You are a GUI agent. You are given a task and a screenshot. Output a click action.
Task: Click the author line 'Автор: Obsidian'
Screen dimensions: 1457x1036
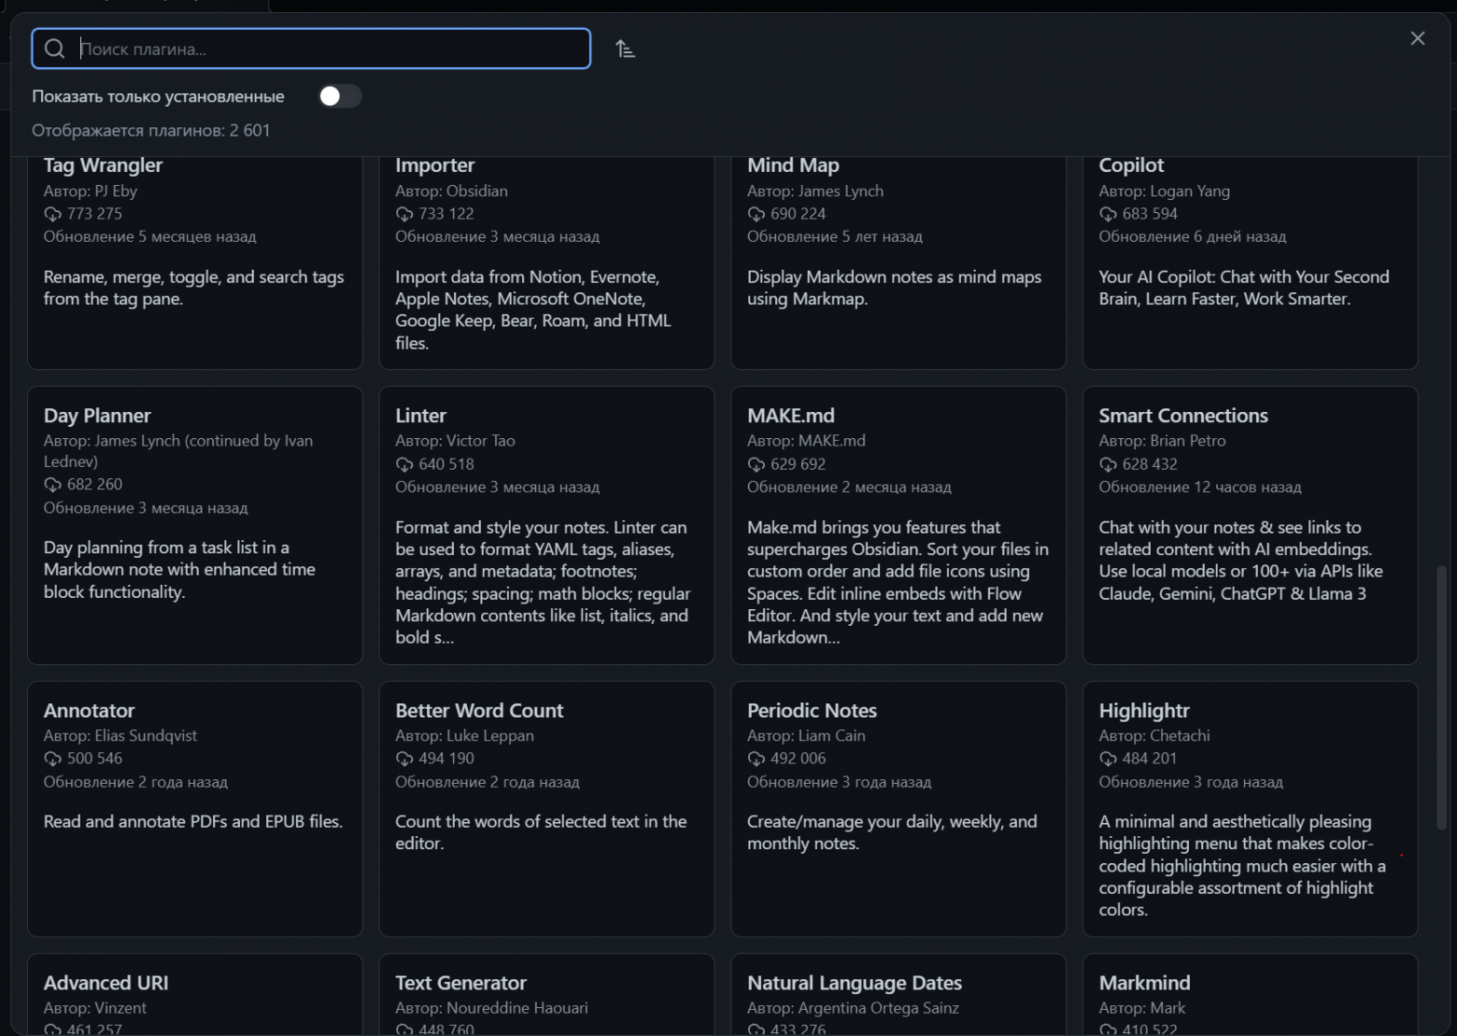pos(451,191)
